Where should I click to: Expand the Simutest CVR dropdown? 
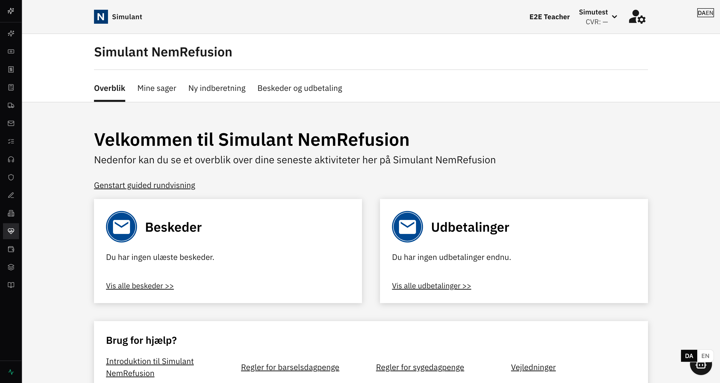598,17
